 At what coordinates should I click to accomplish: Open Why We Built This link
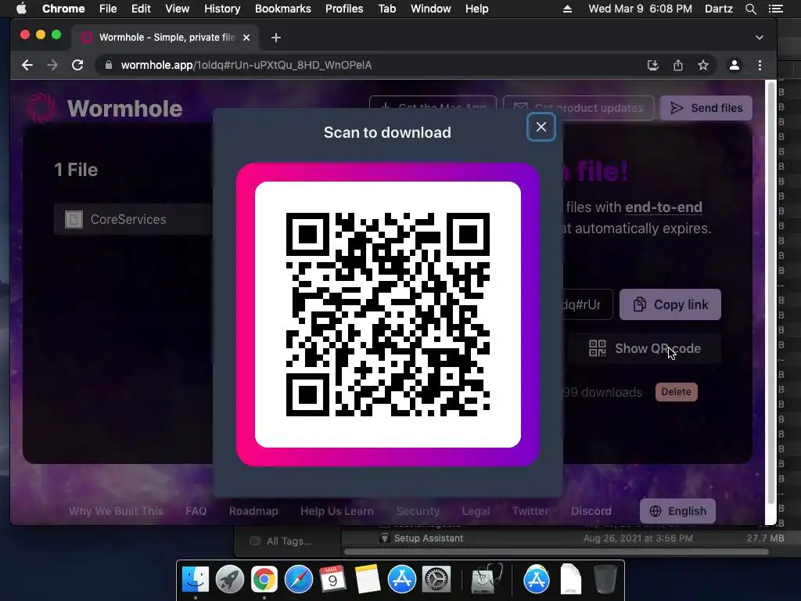point(116,511)
